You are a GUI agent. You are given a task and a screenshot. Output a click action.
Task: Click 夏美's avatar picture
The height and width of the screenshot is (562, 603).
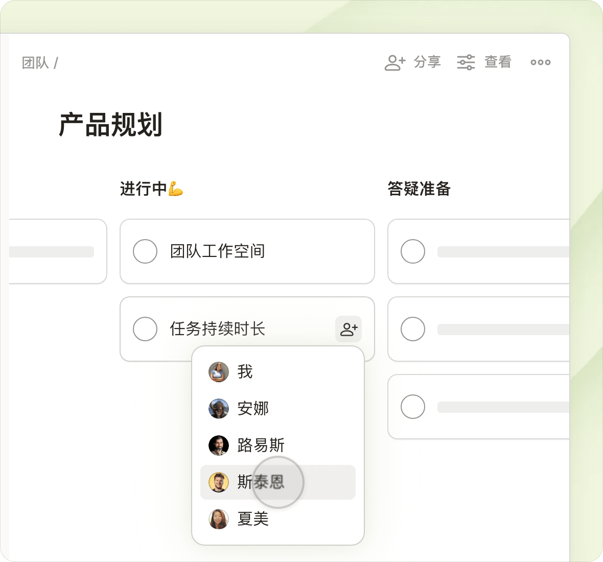click(218, 519)
